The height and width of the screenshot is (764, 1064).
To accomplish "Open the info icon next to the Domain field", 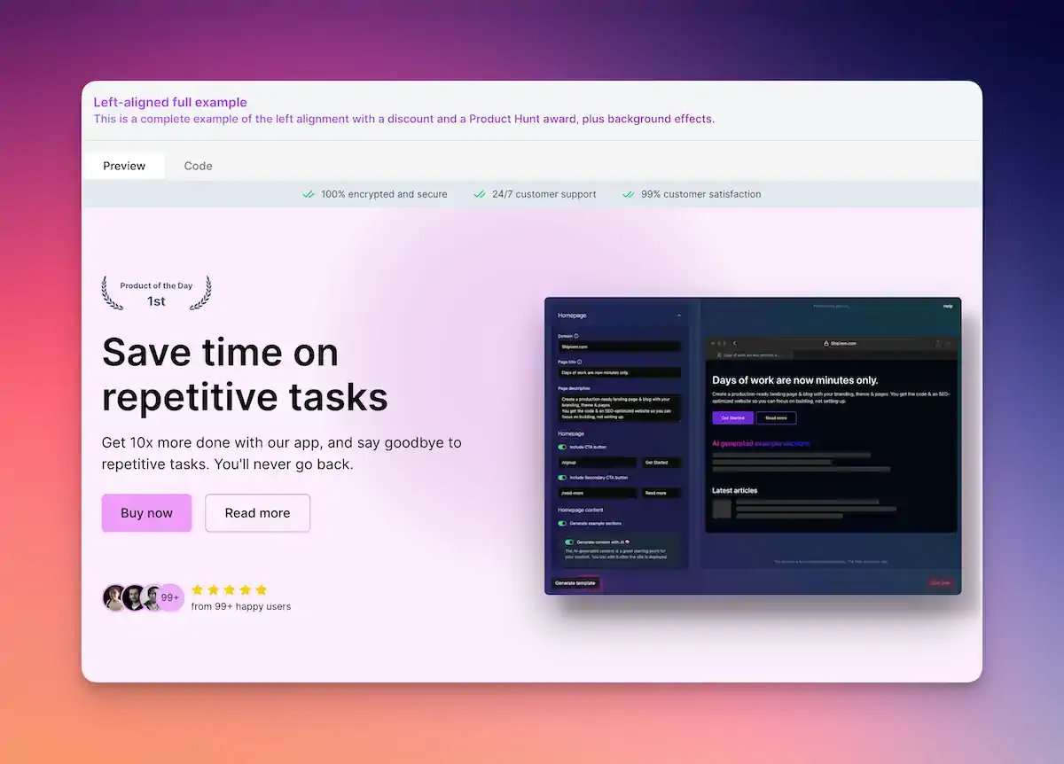I will tap(576, 335).
